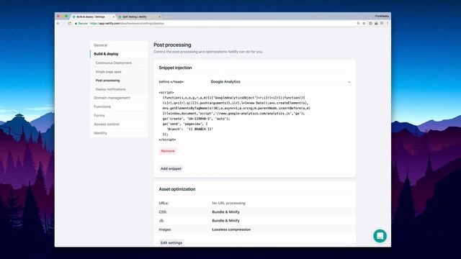The width and height of the screenshot is (461, 259).
Task: Click the 'No URL processing' value
Action: click(228, 203)
